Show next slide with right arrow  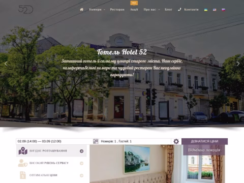238,64
